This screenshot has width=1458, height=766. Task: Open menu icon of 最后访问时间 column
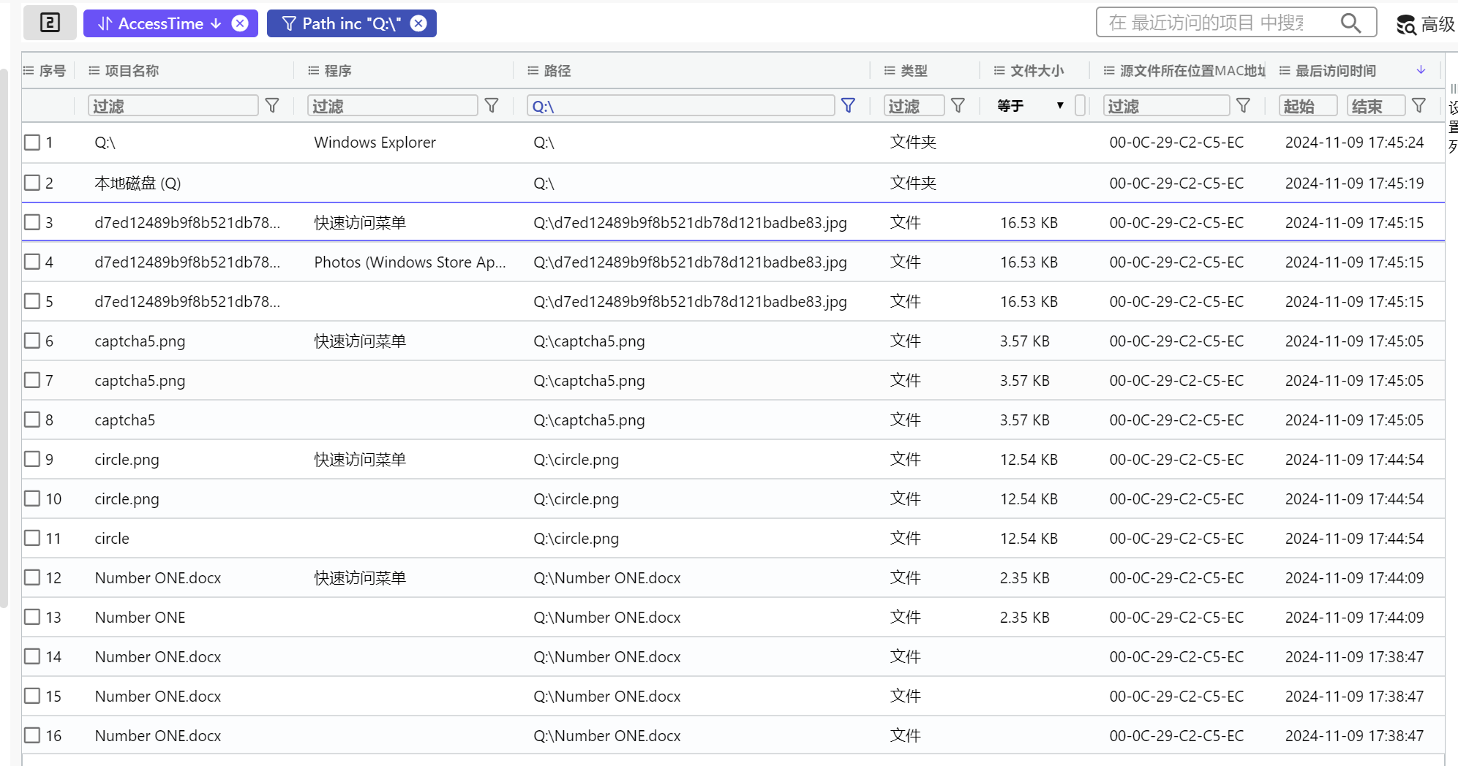pos(1285,71)
